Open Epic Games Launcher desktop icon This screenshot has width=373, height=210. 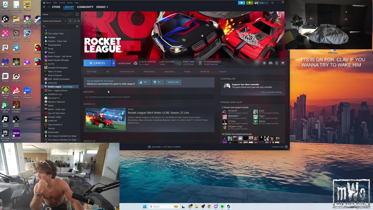(5, 136)
